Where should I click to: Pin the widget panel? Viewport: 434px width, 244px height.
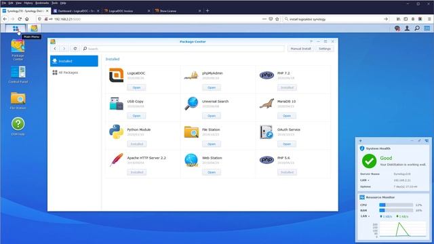[x=419, y=141]
